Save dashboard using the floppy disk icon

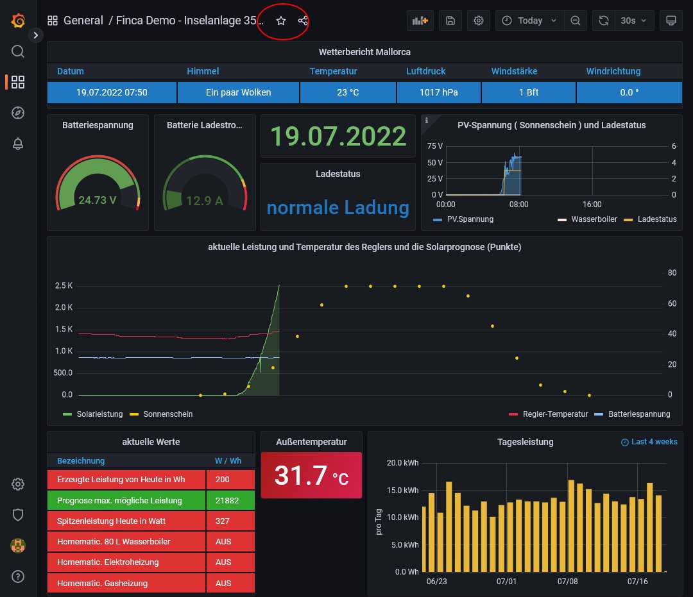[450, 21]
